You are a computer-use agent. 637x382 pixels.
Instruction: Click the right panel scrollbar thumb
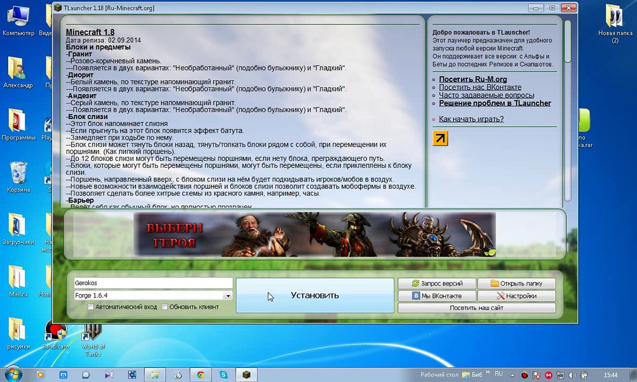coord(568,42)
